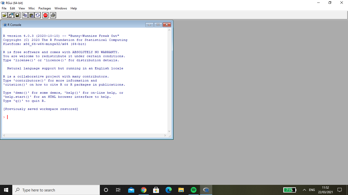
Task: Minimize the R Console child window
Action: (x=150, y=25)
